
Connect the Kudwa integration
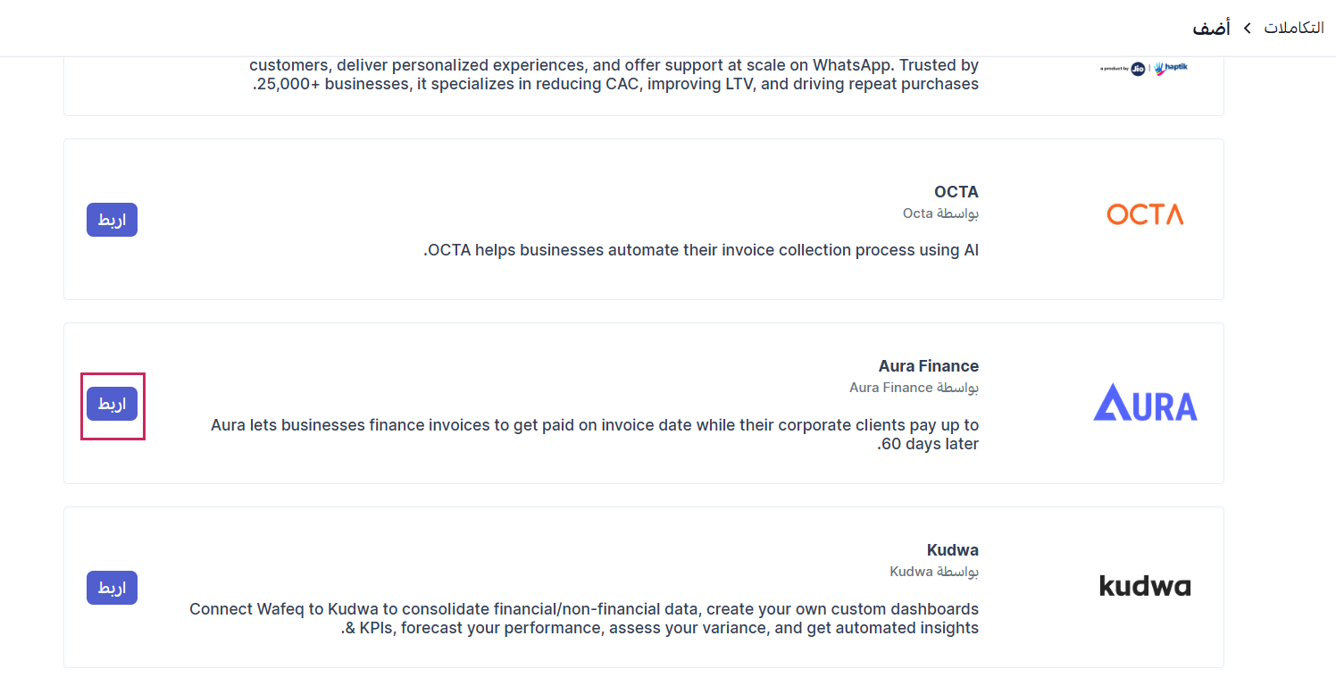point(112,588)
